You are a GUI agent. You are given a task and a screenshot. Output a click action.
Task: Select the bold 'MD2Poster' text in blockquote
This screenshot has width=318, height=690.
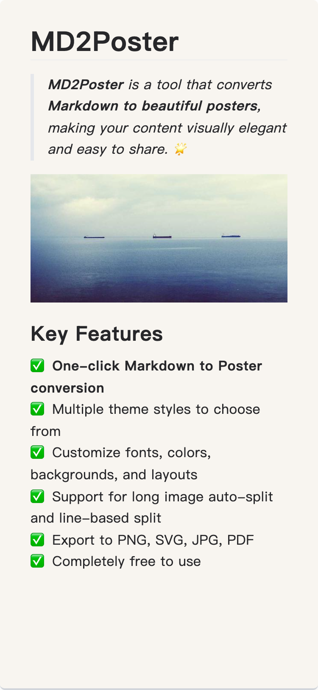(86, 85)
